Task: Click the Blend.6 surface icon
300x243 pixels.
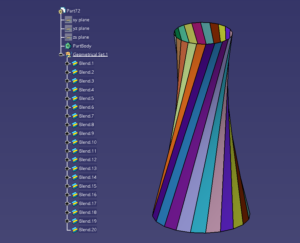Action: [75, 107]
